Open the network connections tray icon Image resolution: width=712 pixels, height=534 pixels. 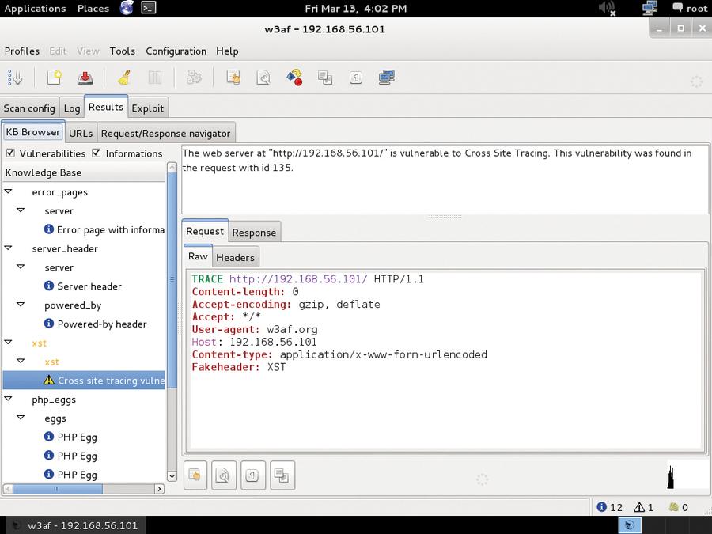(650, 8)
